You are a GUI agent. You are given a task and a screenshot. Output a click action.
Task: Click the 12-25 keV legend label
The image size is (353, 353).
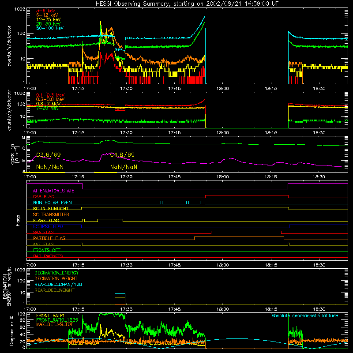(x=49, y=19)
